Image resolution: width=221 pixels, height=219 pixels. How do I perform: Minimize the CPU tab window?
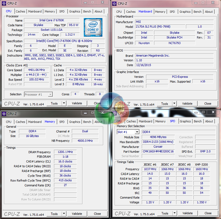click(x=85, y=2)
